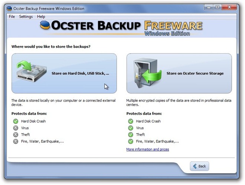Open the Settings menu
The height and width of the screenshot is (185, 245).
tap(26, 17)
